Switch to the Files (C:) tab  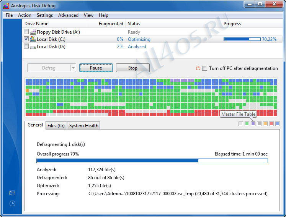(x=56, y=126)
